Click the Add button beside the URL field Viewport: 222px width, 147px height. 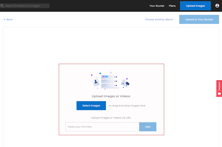[x=148, y=127]
